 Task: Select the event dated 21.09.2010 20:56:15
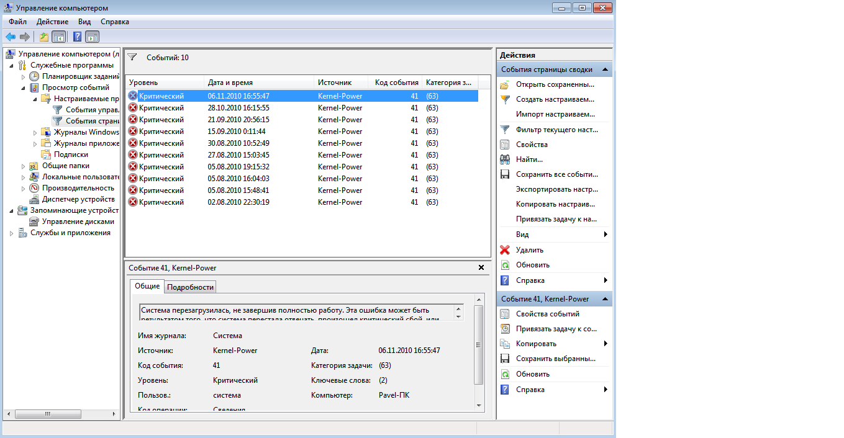coord(302,120)
